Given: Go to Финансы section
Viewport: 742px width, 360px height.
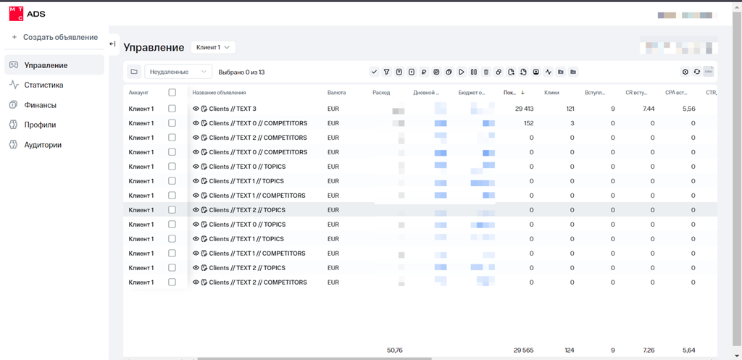Looking at the screenshot, I should coord(40,105).
